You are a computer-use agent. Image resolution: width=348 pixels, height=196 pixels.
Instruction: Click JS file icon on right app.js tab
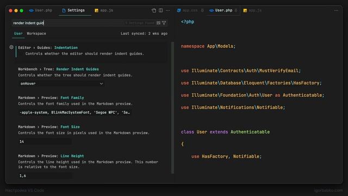tap(245, 10)
